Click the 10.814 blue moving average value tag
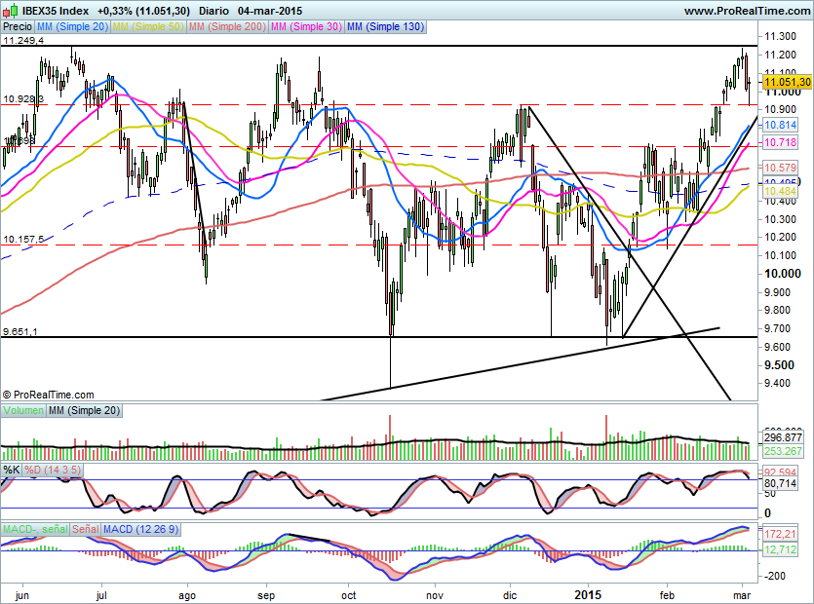The width and height of the screenshot is (814, 604). click(780, 125)
